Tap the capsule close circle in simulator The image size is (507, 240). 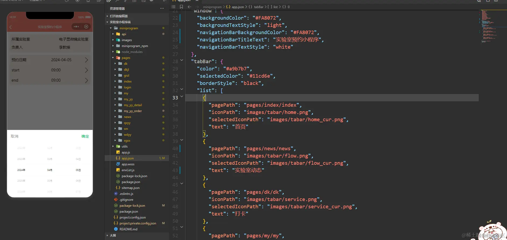[86, 27]
